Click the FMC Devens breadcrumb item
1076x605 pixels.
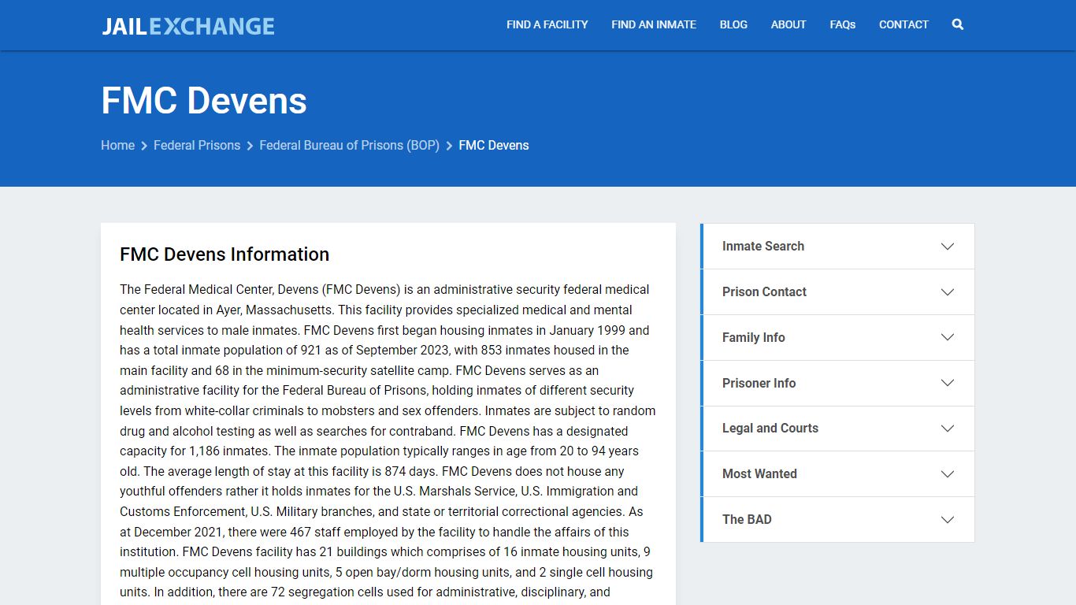pos(494,145)
